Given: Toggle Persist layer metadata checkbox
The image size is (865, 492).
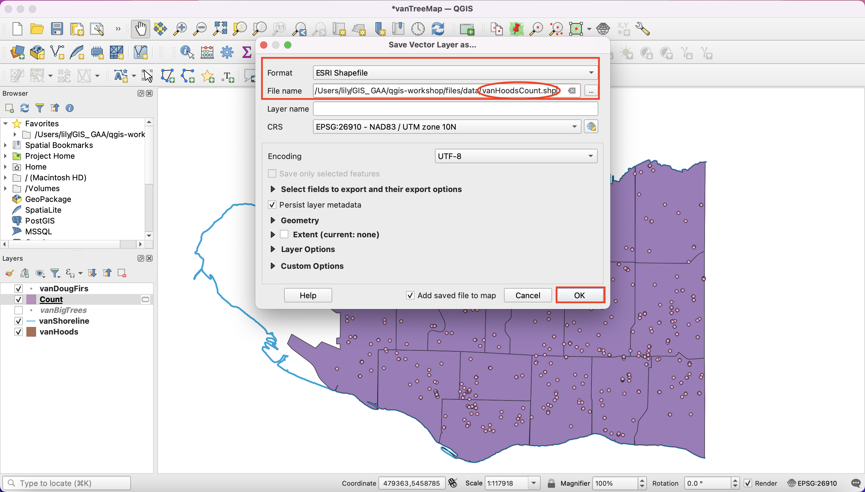Looking at the screenshot, I should [272, 205].
